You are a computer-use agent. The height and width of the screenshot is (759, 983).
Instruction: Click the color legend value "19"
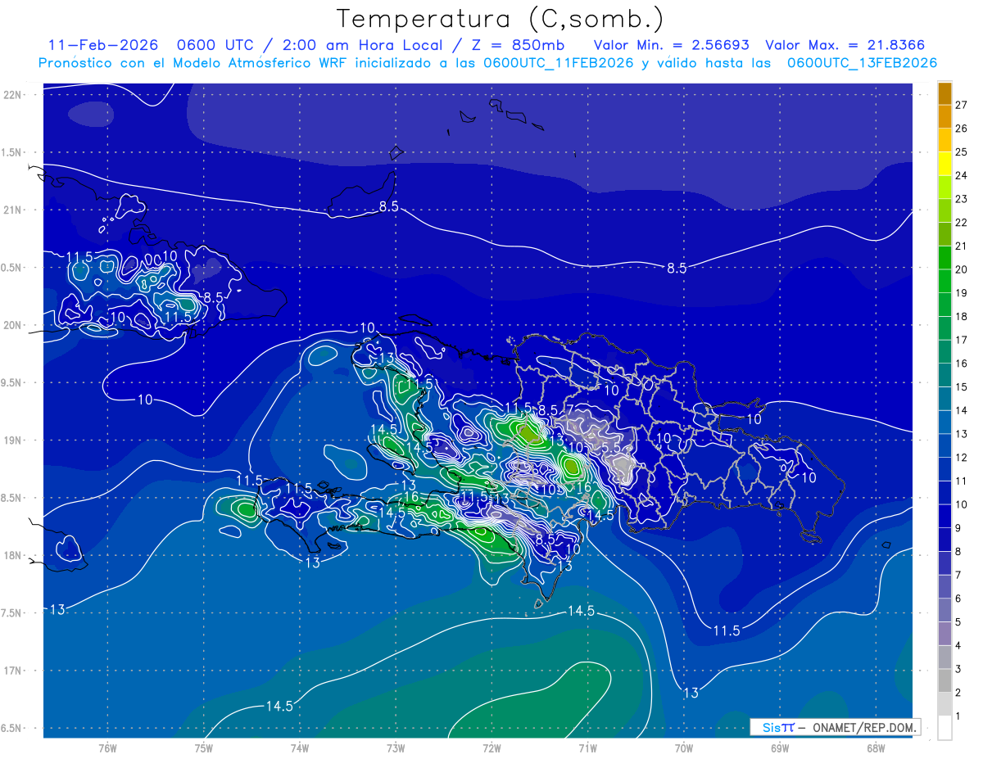962,293
